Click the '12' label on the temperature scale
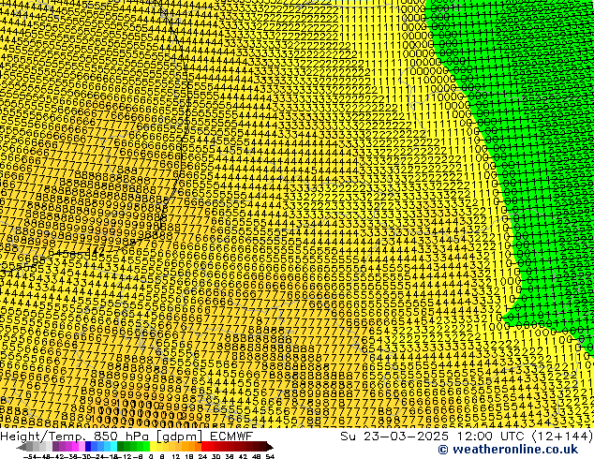 click(175, 456)
